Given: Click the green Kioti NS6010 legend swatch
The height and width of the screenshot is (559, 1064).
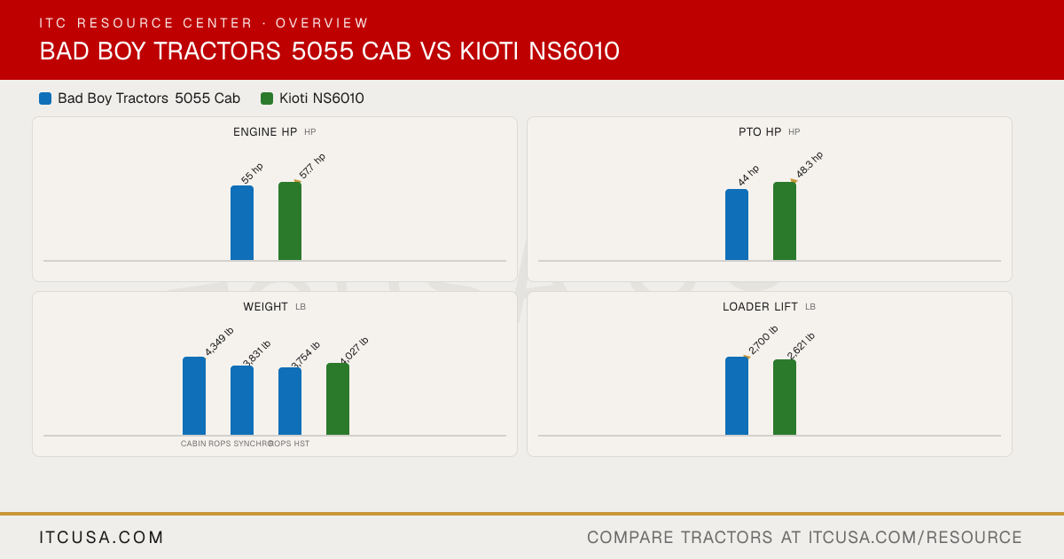Looking at the screenshot, I should (267, 98).
